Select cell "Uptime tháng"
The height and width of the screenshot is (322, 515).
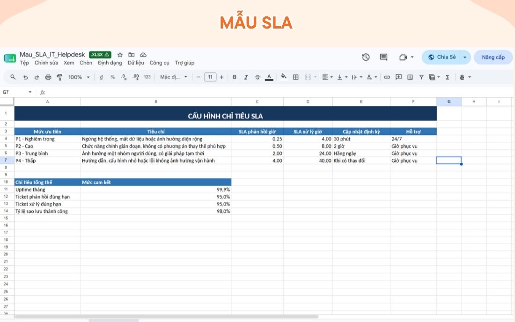48,190
